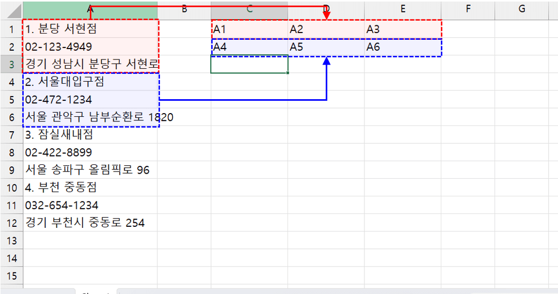Select row 3 header
The height and width of the screenshot is (294, 558).
pyautogui.click(x=11, y=65)
